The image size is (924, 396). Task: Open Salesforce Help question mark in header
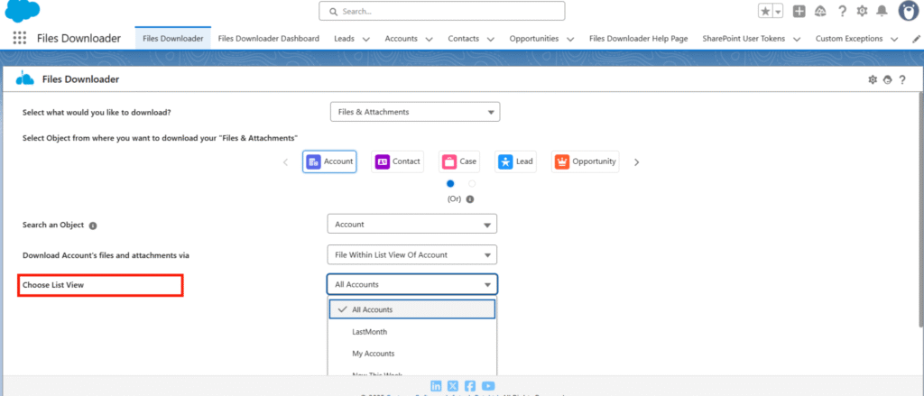(x=842, y=11)
